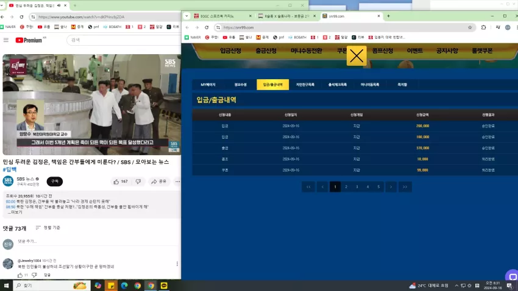Click the YouTube 검색 search field
The height and width of the screenshot is (291, 518).
click(x=125, y=40)
